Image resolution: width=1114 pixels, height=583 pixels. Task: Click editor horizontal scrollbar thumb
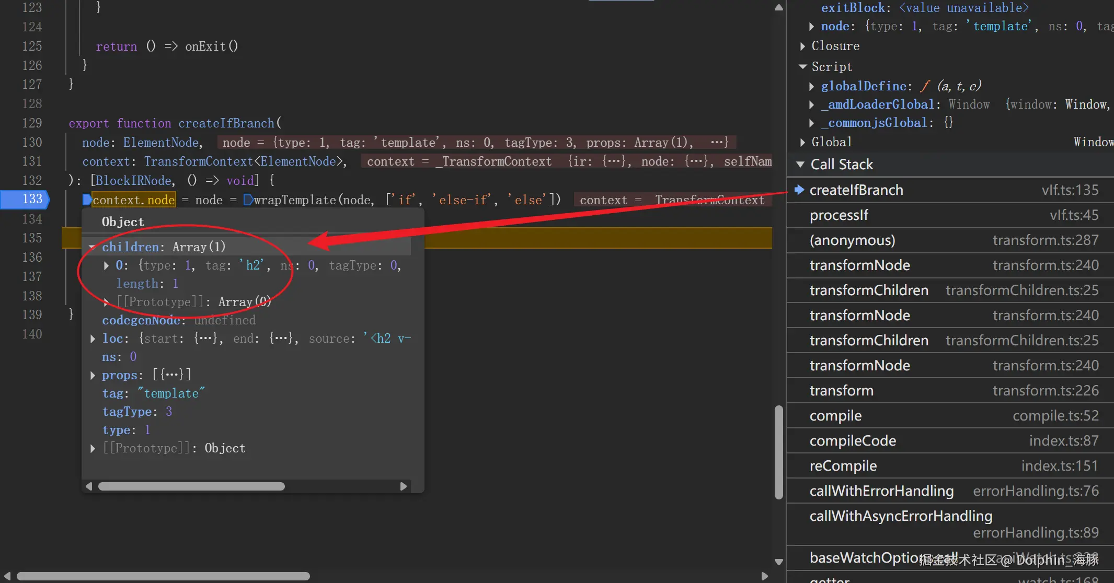163,576
